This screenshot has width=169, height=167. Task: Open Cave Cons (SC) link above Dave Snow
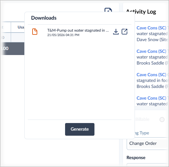[151, 28]
